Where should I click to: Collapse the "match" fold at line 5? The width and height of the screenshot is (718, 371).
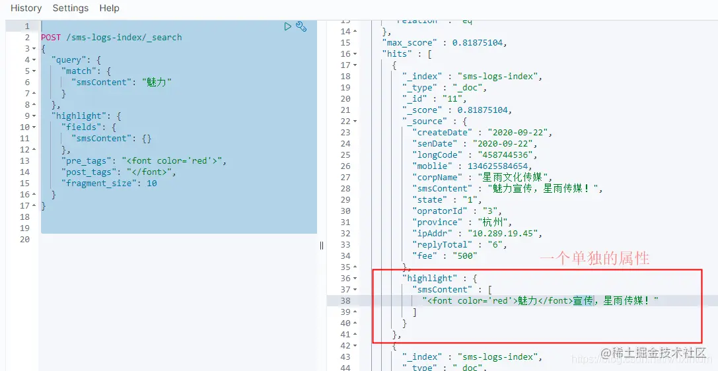[34, 71]
